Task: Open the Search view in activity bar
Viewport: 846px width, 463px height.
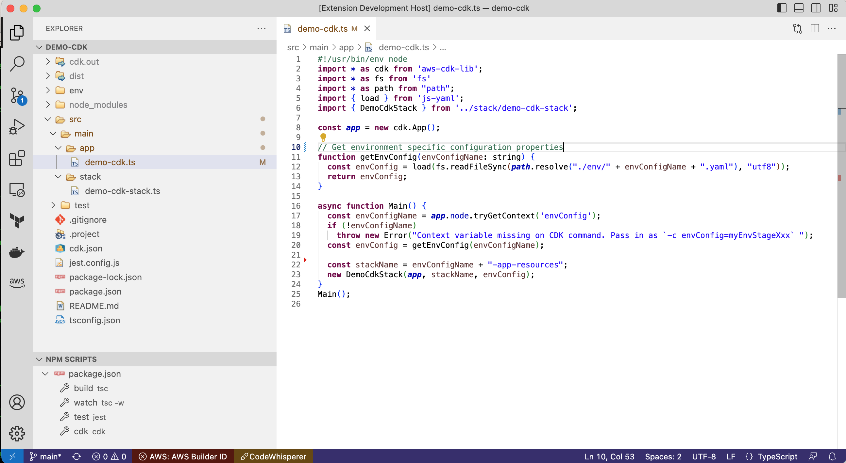Action: coord(17,63)
